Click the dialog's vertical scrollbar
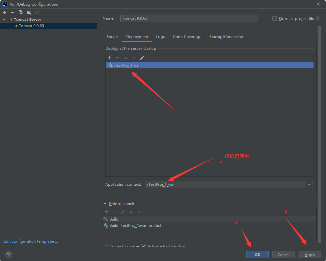This screenshot has height=261, width=326. (x=319, y=134)
